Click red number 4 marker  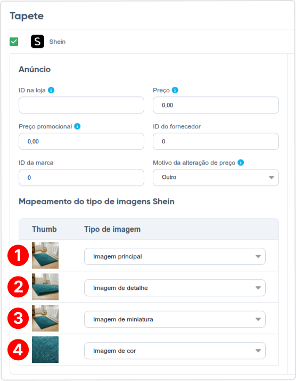(x=18, y=350)
